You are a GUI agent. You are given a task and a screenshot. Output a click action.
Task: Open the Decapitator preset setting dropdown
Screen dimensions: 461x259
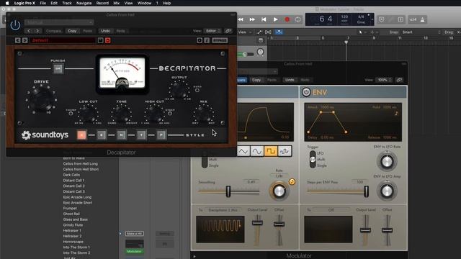click(59, 22)
